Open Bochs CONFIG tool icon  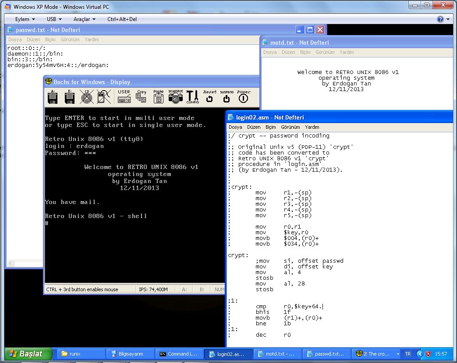pos(193,97)
